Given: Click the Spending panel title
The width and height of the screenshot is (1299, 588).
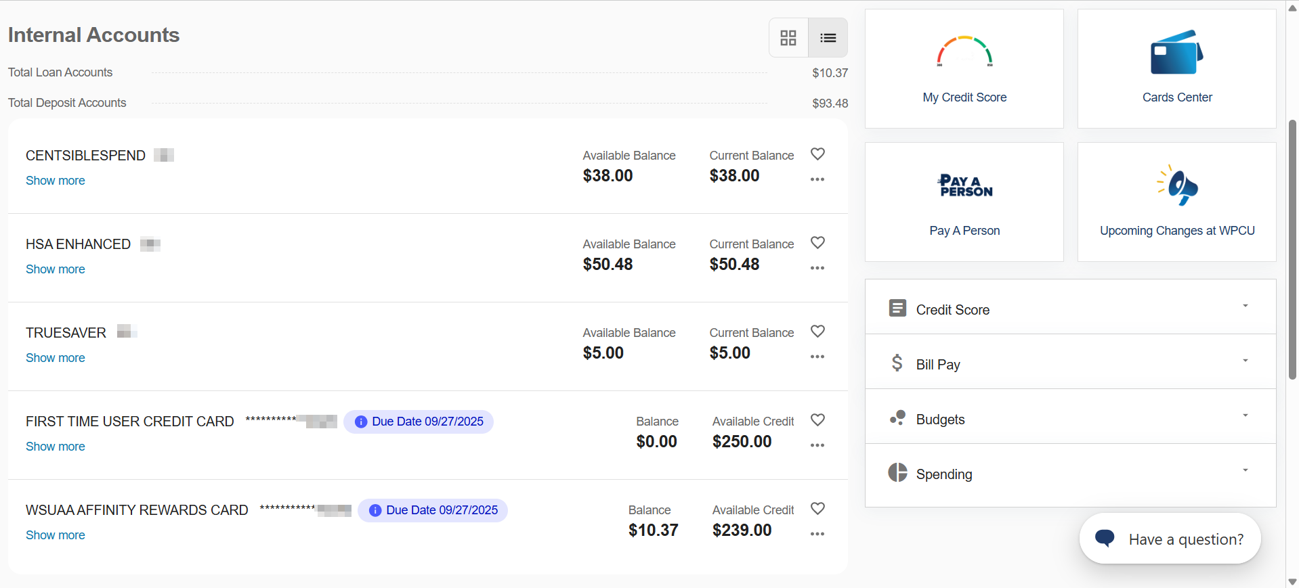Looking at the screenshot, I should 943,474.
